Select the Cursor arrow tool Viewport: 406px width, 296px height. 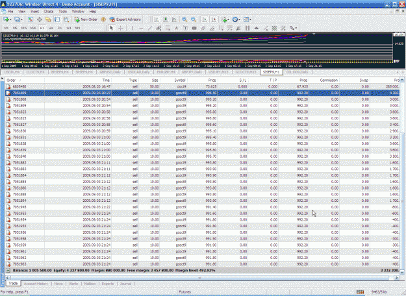pos(112,28)
